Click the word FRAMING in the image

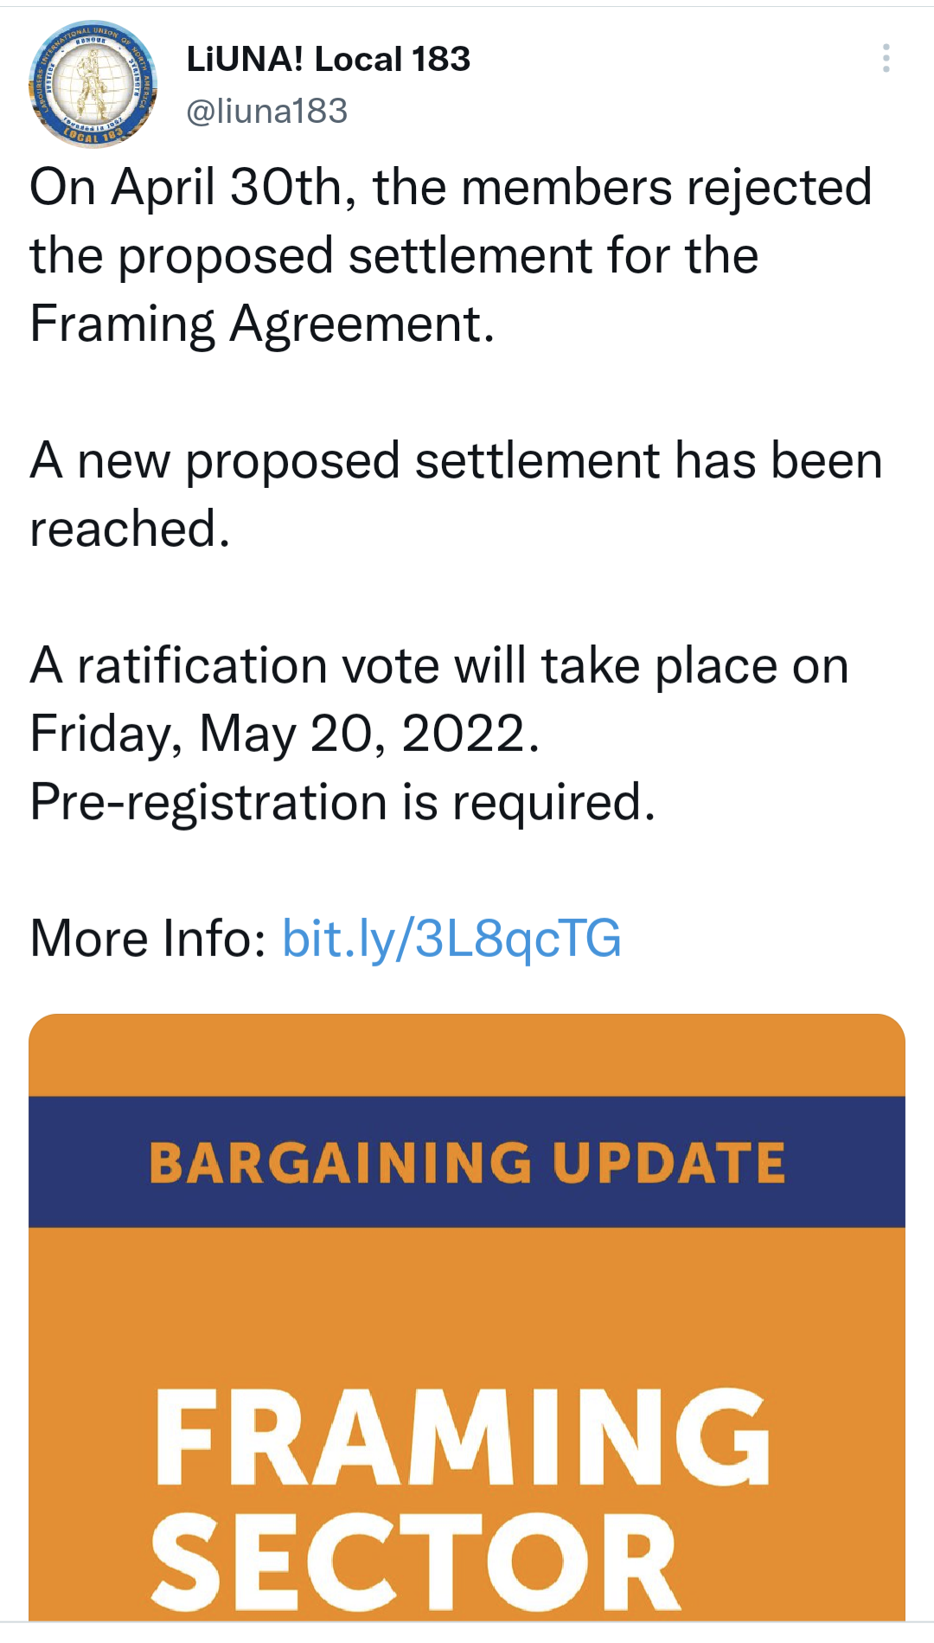[x=461, y=1437]
